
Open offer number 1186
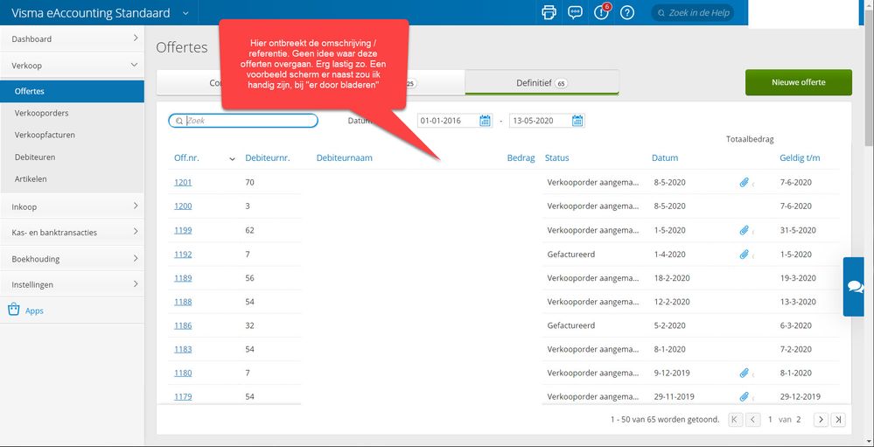tap(183, 325)
